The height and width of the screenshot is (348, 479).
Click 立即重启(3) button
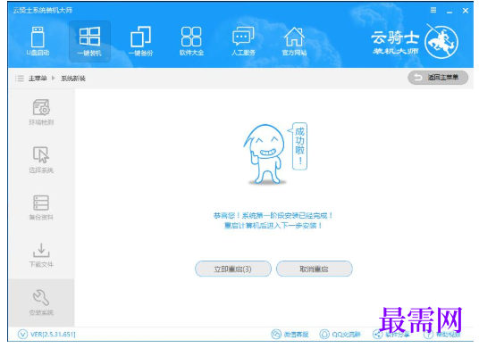[233, 269]
